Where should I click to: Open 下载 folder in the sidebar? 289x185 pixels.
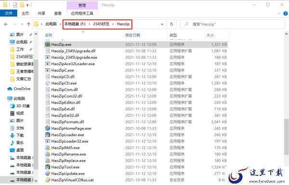pos(17,136)
